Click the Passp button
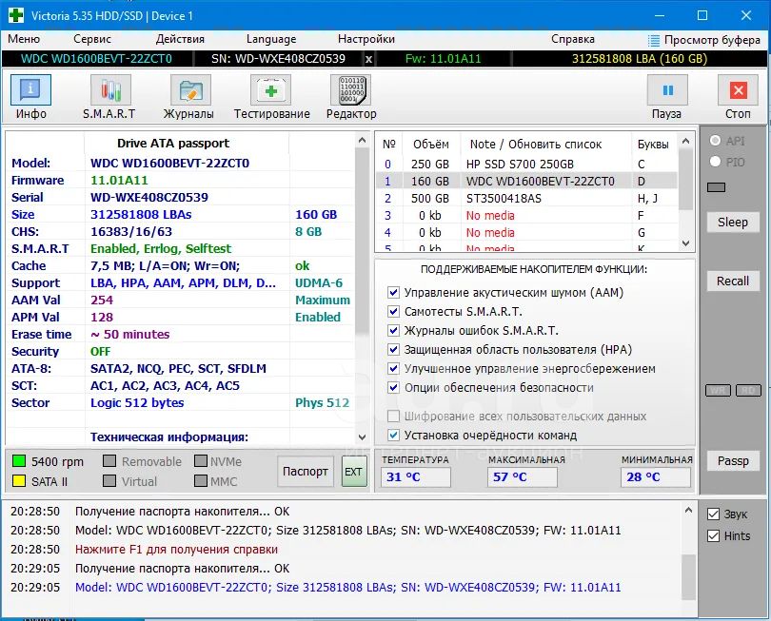771x621 pixels. [733, 461]
